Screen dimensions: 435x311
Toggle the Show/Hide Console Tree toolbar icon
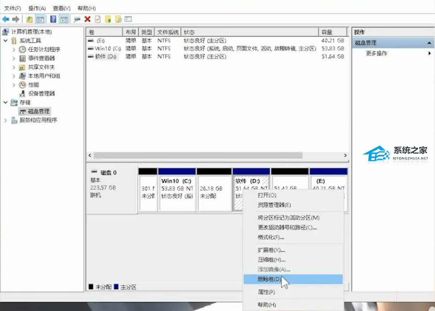(x=40, y=19)
